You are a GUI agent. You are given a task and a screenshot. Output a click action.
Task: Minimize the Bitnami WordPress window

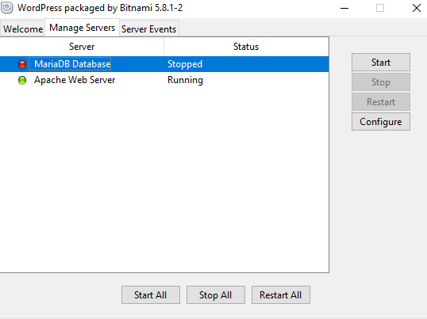pyautogui.click(x=344, y=8)
